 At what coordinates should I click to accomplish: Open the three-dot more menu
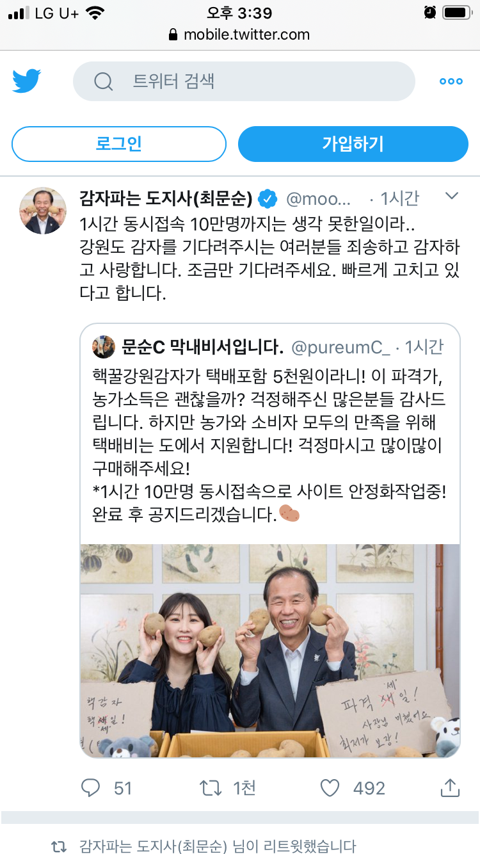click(451, 81)
